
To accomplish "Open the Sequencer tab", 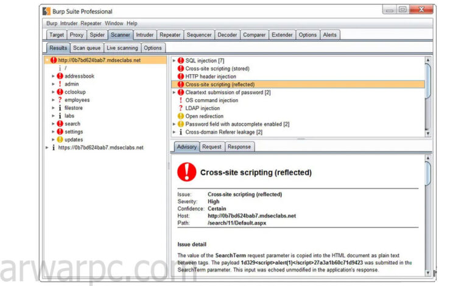I will click(x=199, y=35).
